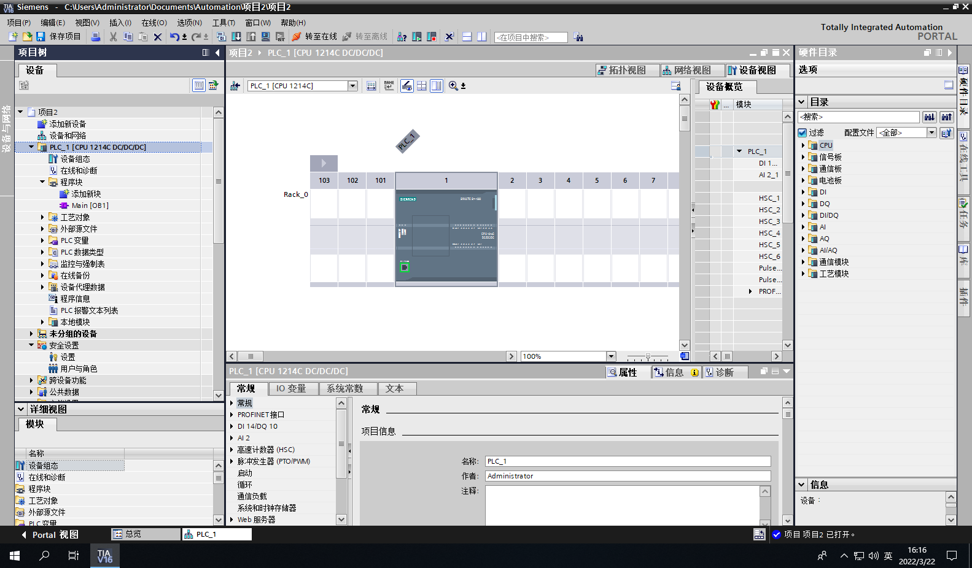Click the 作者 field containing Administrator

(628, 476)
